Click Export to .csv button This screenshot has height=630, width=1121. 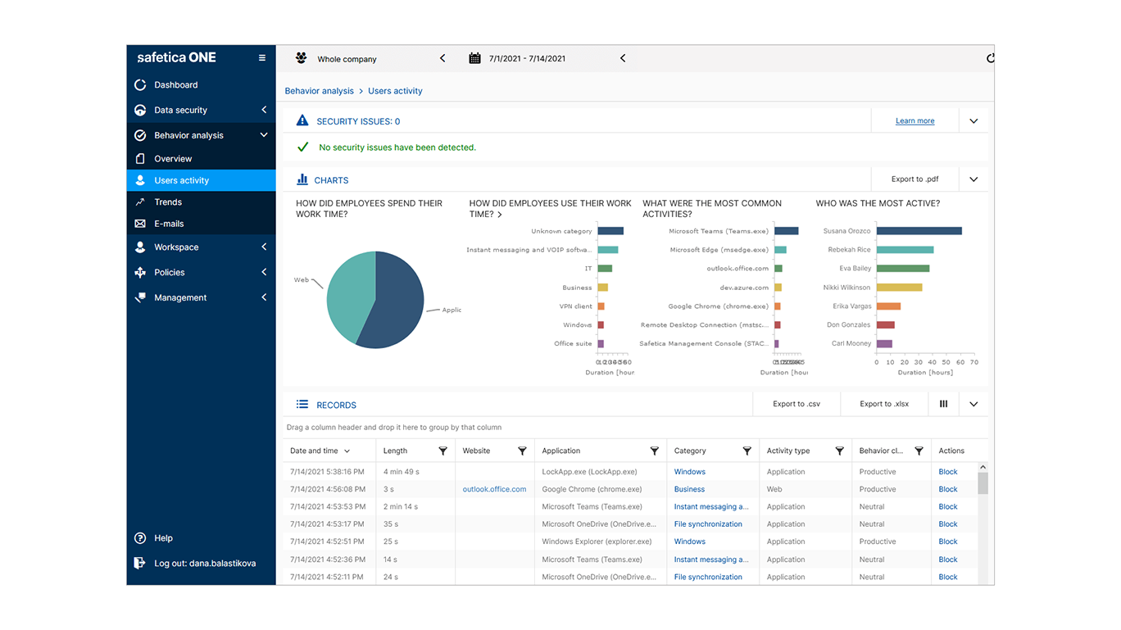point(796,404)
